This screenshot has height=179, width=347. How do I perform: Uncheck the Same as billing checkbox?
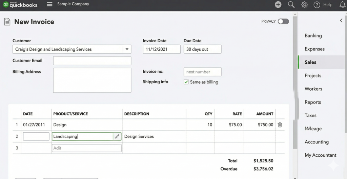tap(186, 82)
